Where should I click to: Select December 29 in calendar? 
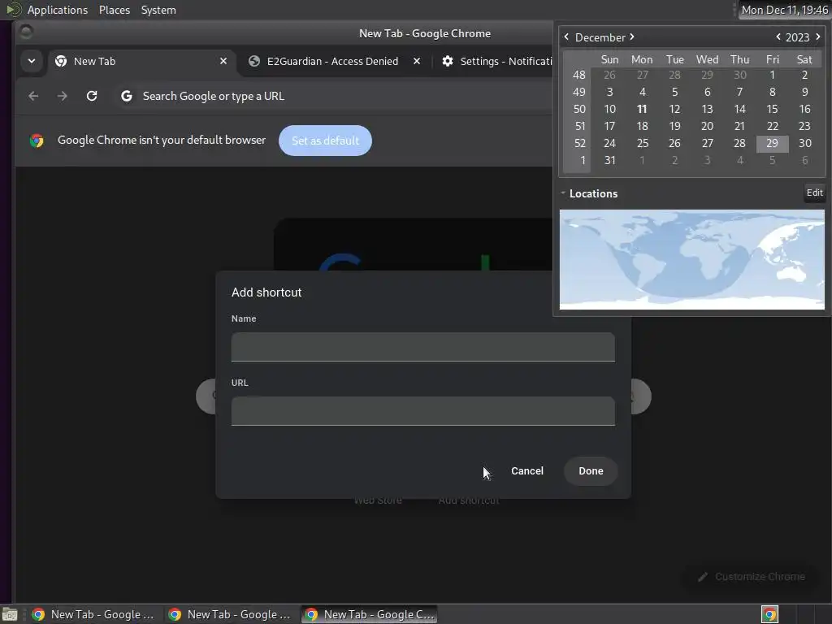pyautogui.click(x=772, y=143)
